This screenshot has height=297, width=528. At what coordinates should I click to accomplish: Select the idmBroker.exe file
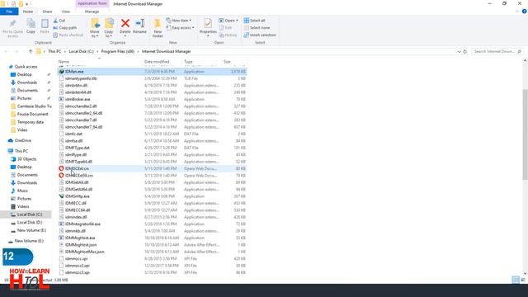(x=152, y=99)
